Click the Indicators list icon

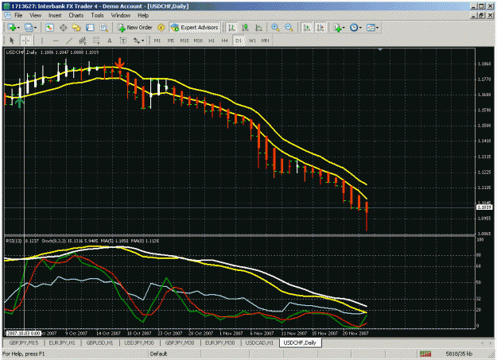click(x=337, y=28)
